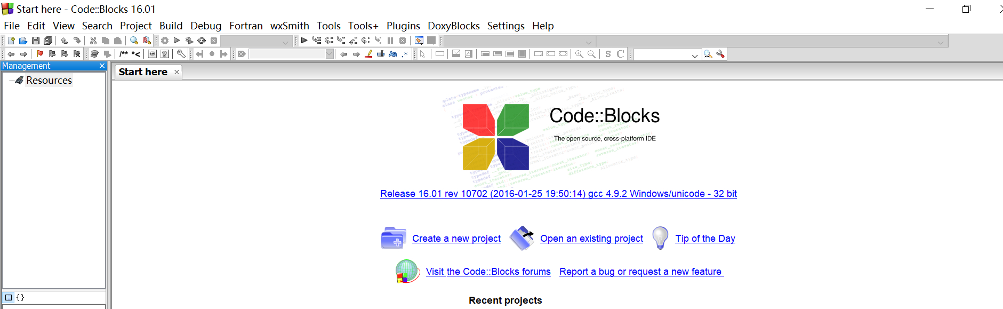Viewport: 1003px width, 309px height.
Task: Click the Save floppy disk icon
Action: 36,41
